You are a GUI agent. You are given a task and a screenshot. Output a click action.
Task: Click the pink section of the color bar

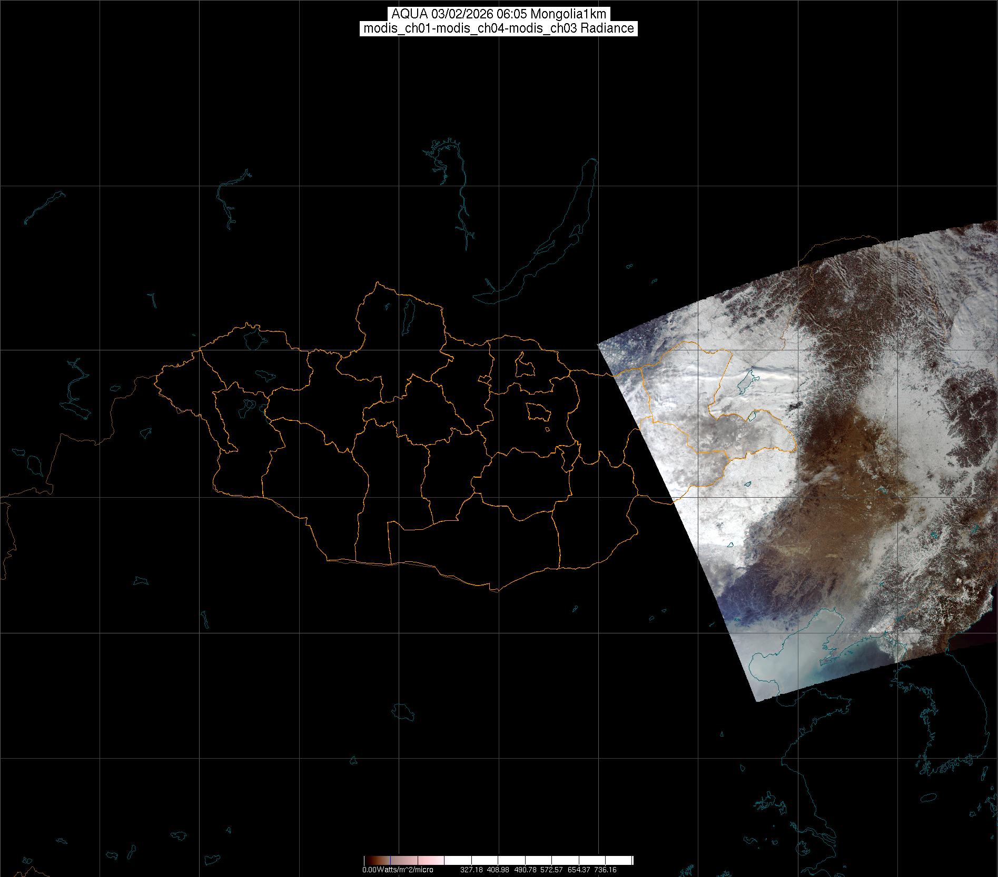coord(432,861)
